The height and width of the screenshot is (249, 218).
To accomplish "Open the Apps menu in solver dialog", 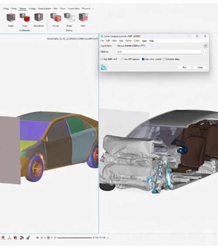I will tap(144, 41).
